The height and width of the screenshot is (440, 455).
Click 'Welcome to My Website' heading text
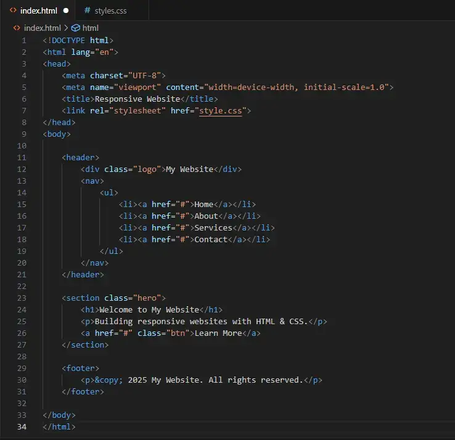(149, 310)
